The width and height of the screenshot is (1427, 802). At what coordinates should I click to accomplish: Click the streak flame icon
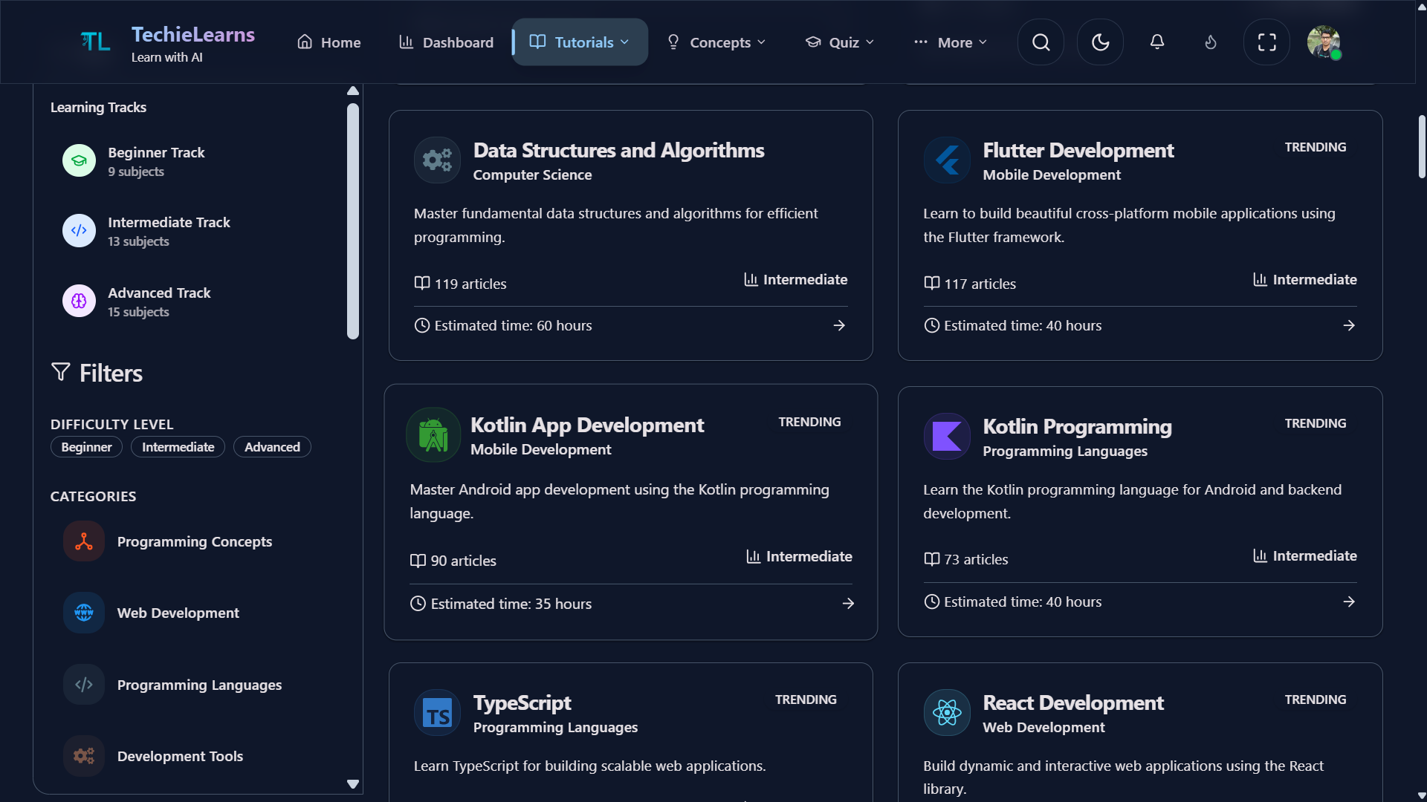coord(1210,42)
